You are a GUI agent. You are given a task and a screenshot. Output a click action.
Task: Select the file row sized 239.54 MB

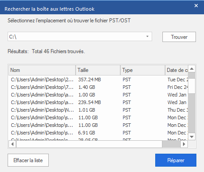click(x=98, y=102)
